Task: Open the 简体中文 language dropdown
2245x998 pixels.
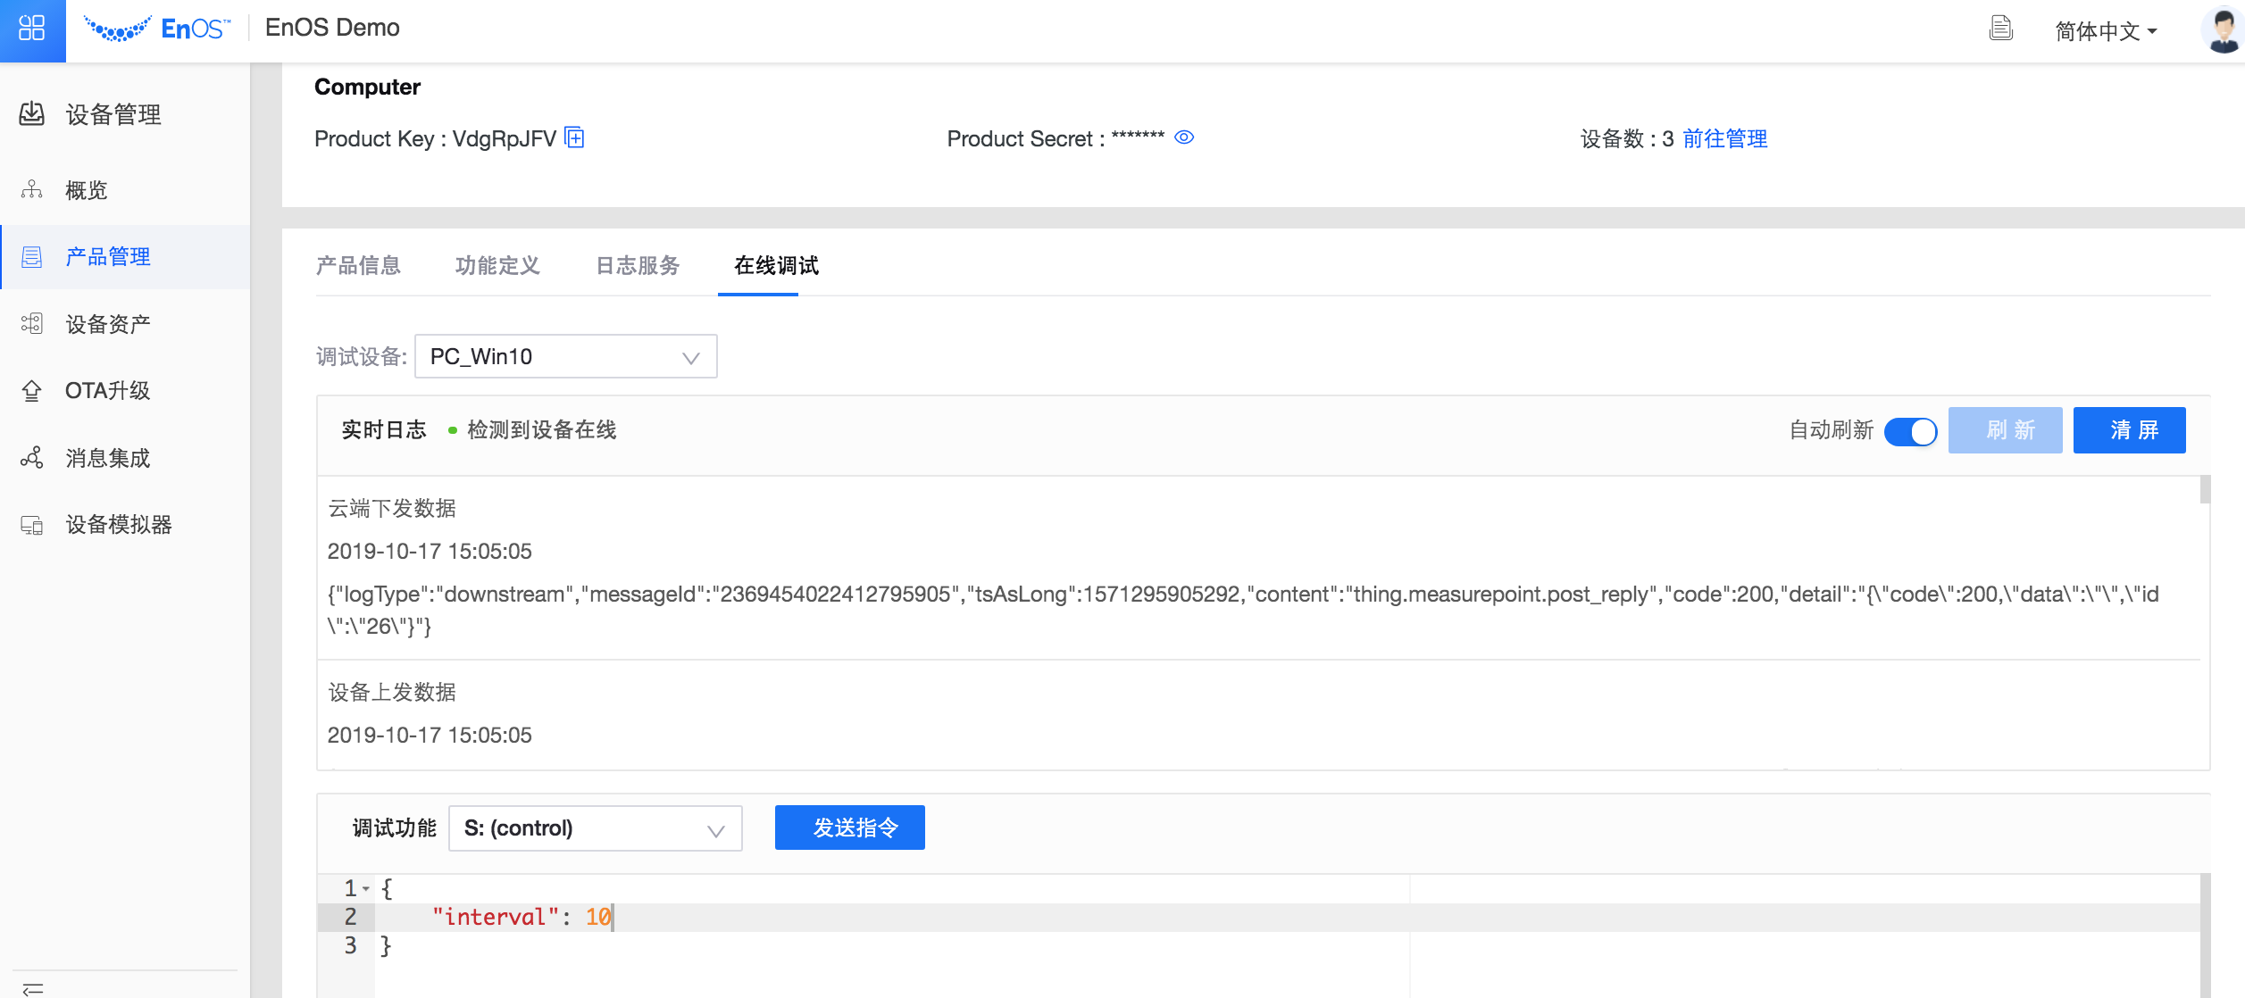Action: pos(2106,31)
